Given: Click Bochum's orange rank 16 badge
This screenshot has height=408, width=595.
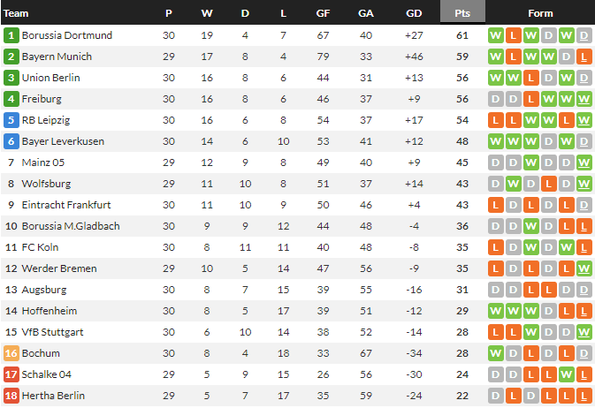Looking at the screenshot, I should pos(11,353).
